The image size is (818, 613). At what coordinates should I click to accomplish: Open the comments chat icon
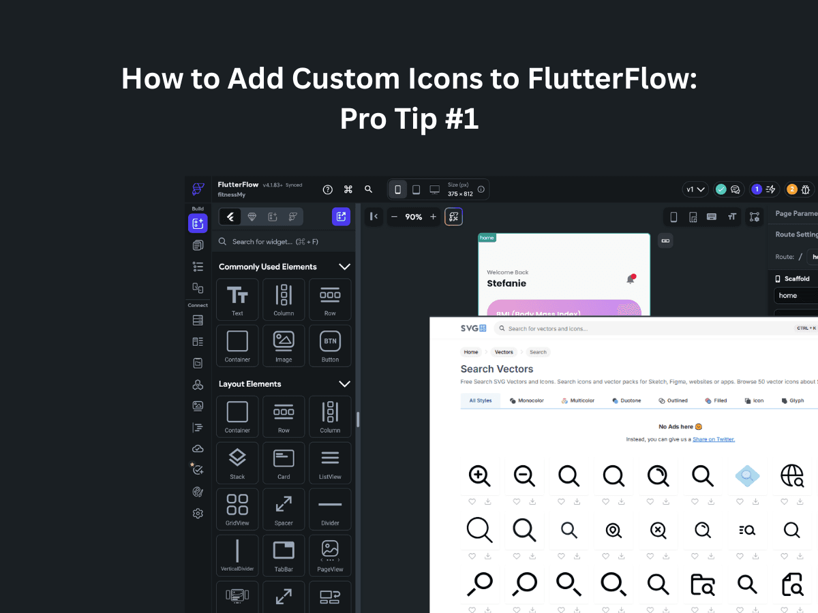736,189
